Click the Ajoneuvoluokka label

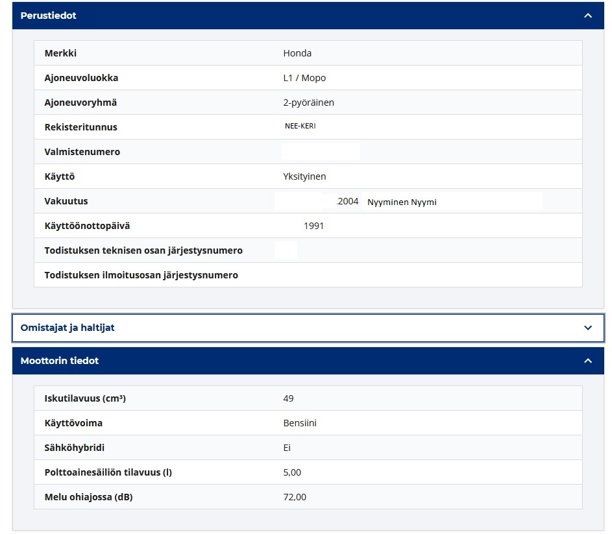click(x=81, y=78)
